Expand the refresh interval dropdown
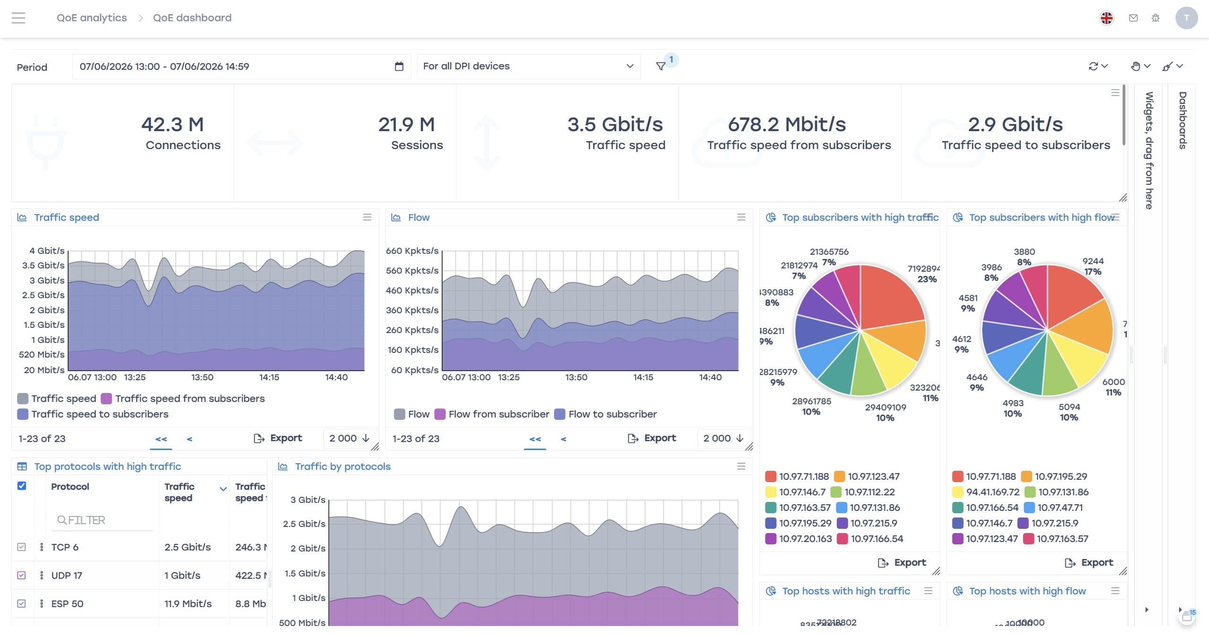Screen dimensions: 1209x634 pyautogui.click(x=1098, y=66)
